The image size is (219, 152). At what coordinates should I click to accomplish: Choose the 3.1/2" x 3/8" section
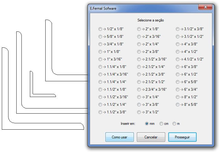[178, 29]
